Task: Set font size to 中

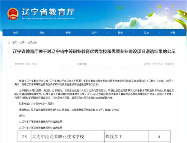Action: (x=156, y=64)
